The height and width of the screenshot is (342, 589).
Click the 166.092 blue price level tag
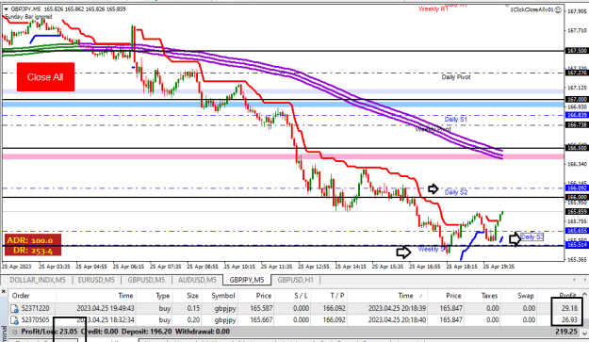577,187
